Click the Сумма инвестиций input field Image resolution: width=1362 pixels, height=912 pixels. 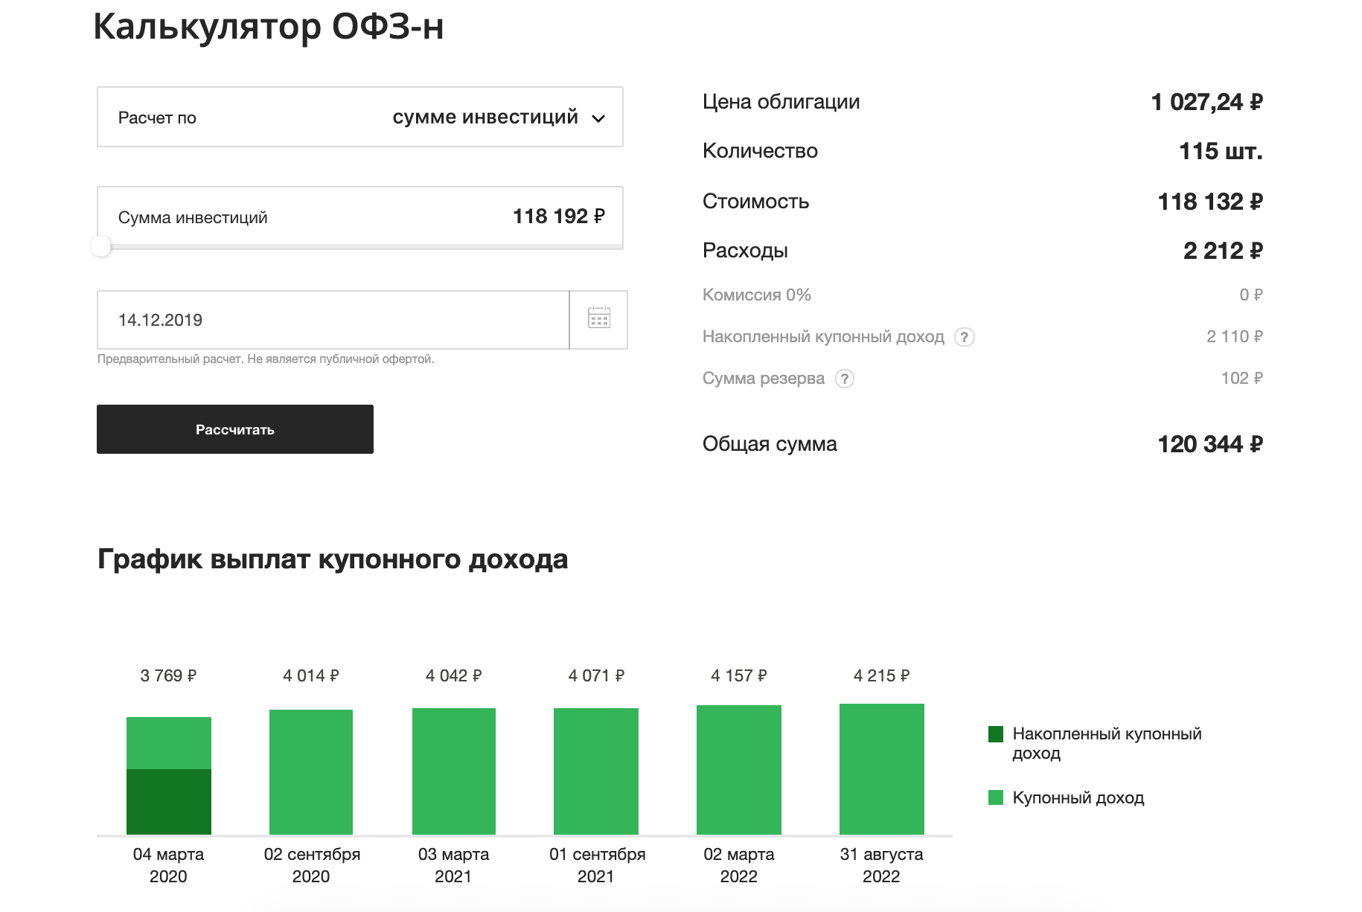pyautogui.click(x=359, y=216)
